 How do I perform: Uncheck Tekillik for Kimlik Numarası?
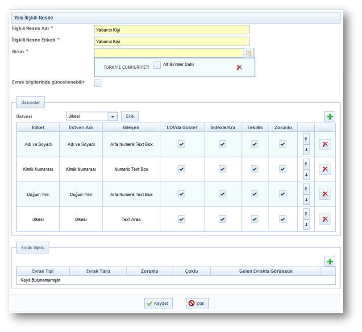[254, 169]
